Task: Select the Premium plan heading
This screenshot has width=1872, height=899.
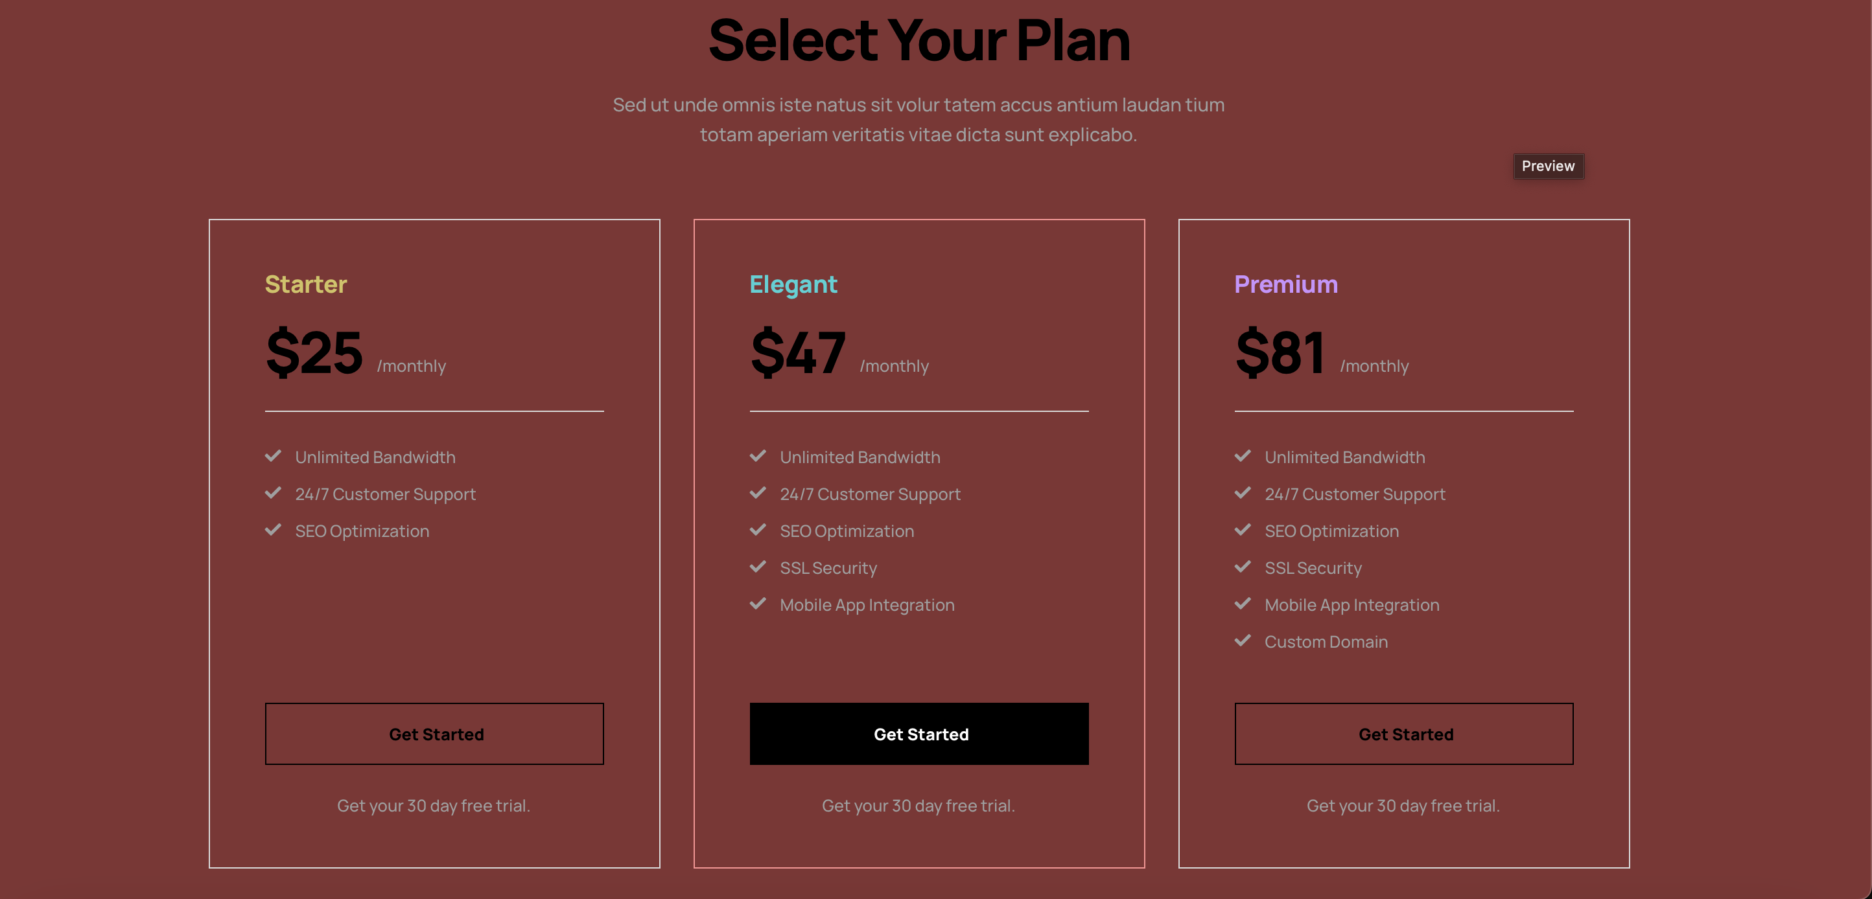Action: [1286, 284]
